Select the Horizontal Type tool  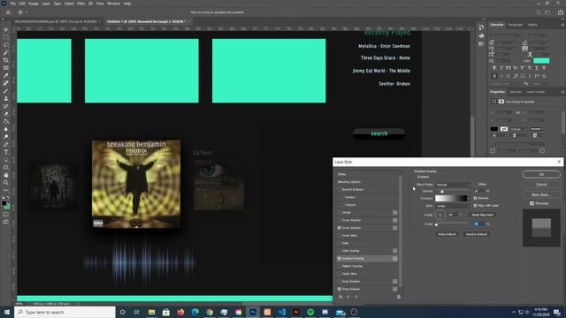click(6, 152)
